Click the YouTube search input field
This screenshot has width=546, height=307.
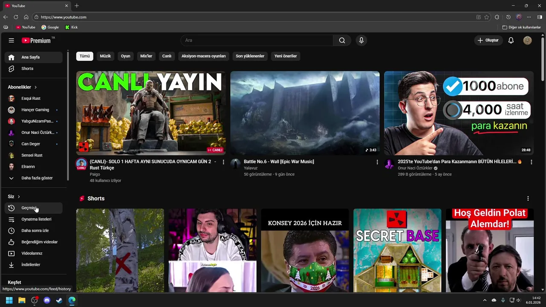pos(257,41)
